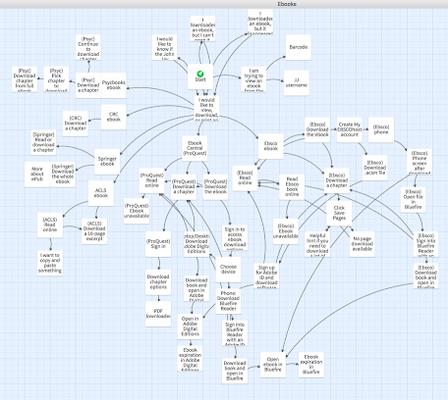Screen dimensions: 448x400
Task: Select the Sign into Bluefire Reader with Adobe ID node
Action: (x=235, y=333)
